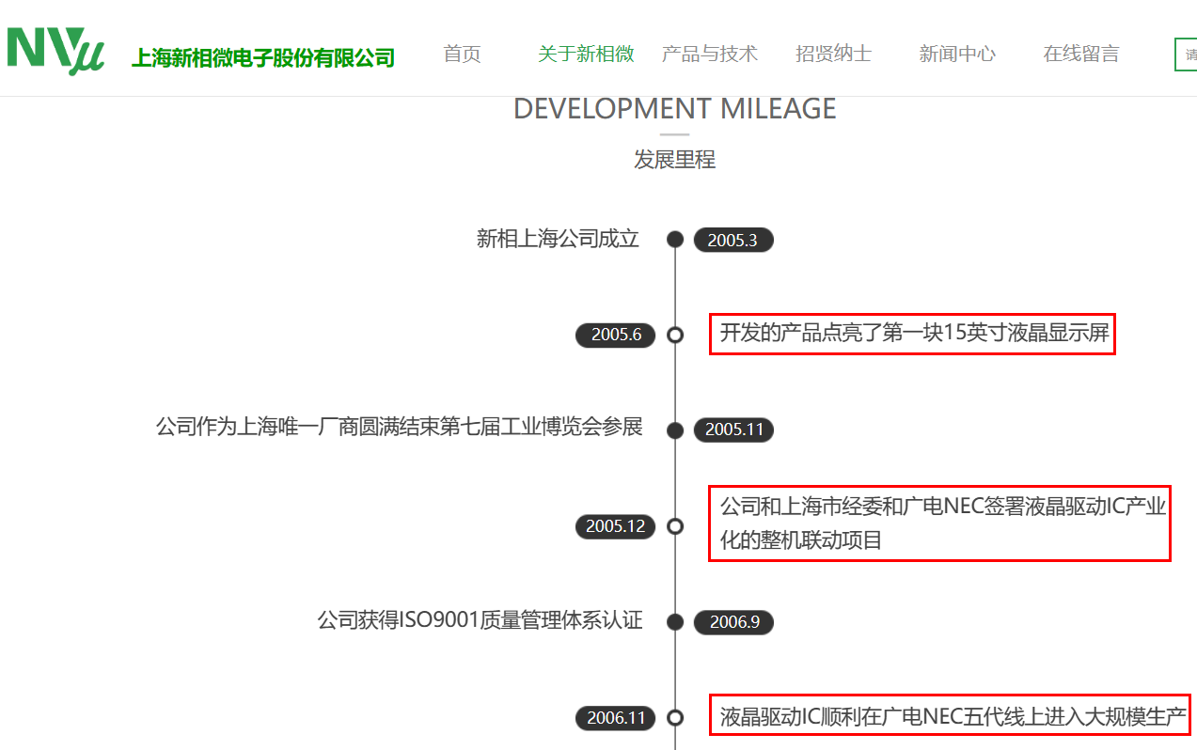1197x750 pixels.
Task: Click the NVμ company logo
Action: point(55,51)
